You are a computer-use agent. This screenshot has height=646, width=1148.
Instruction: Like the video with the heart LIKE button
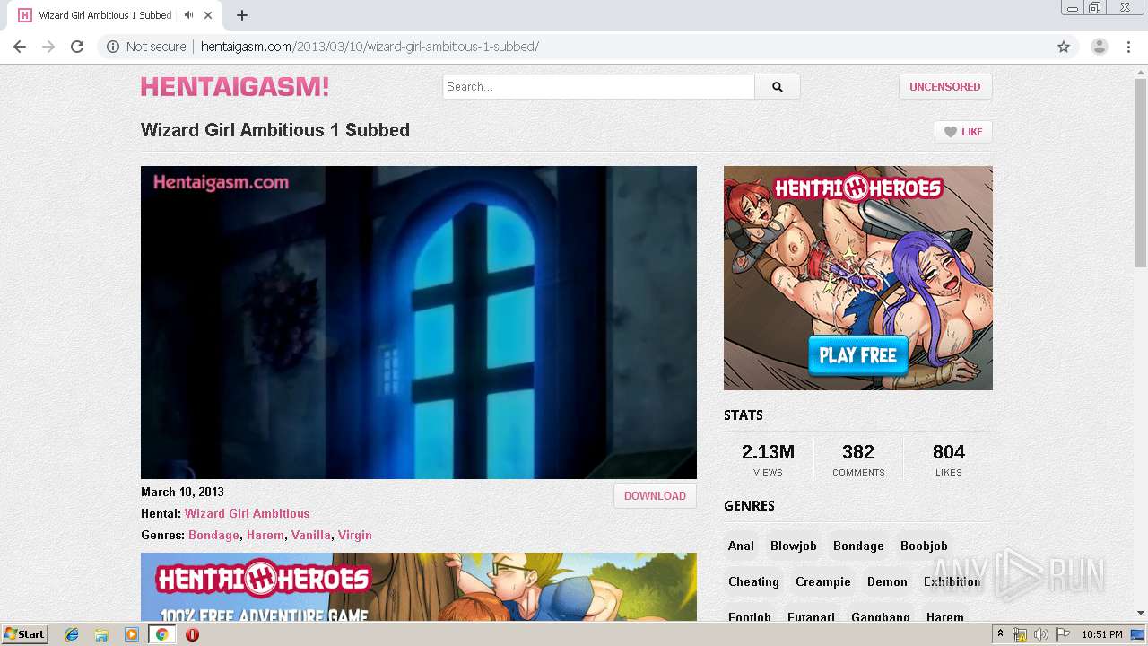click(x=963, y=132)
